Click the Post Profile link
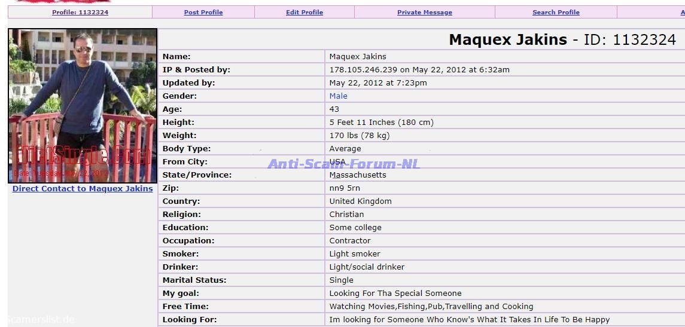Viewport: 685px width, 327px height. click(203, 13)
